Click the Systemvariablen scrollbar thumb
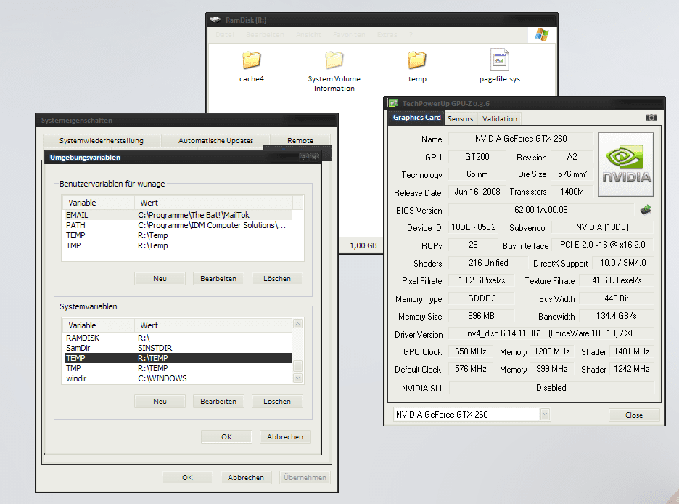Image resolution: width=679 pixels, height=504 pixels. [297, 365]
